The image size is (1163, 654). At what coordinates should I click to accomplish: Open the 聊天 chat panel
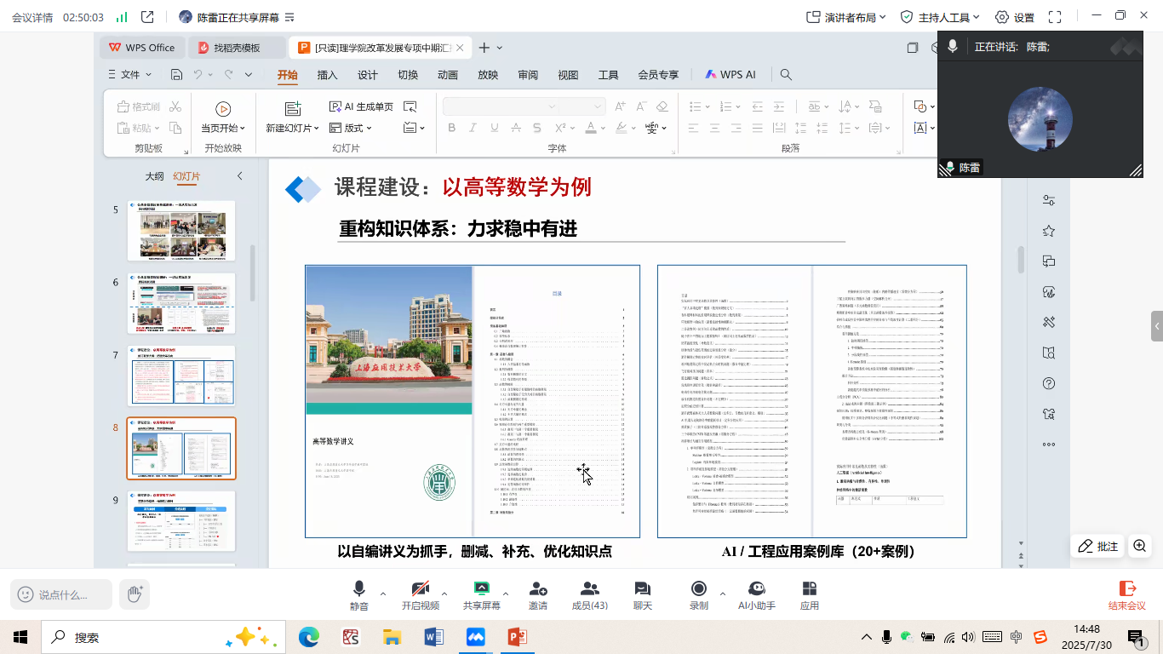click(x=642, y=589)
